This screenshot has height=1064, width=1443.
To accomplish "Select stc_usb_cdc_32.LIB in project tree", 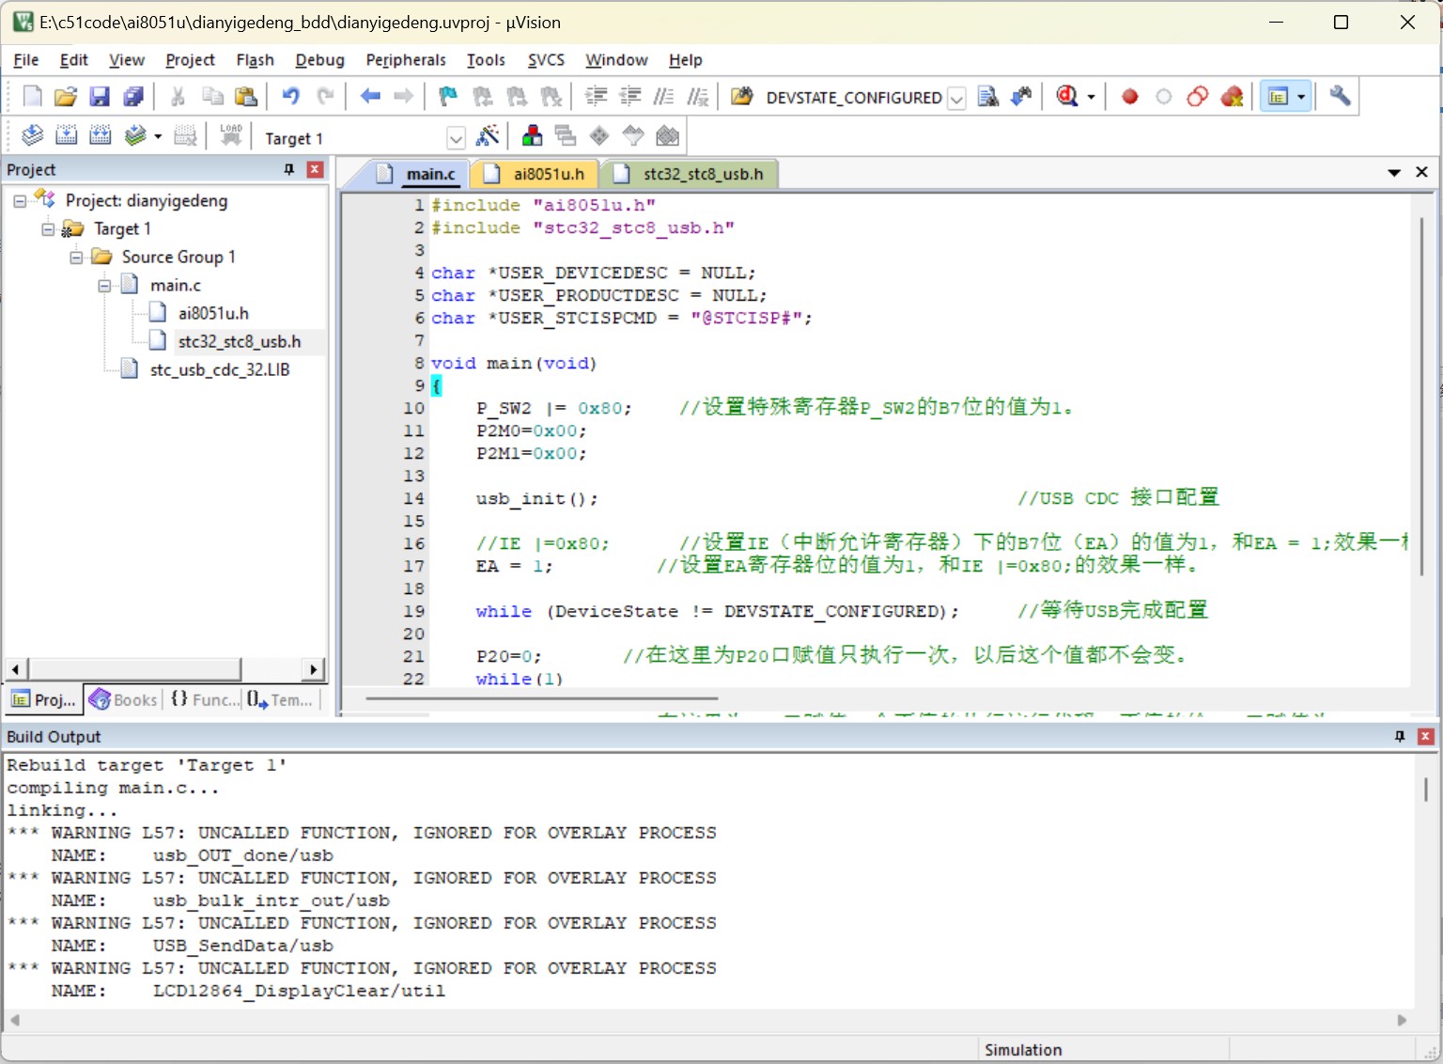I will (x=220, y=370).
